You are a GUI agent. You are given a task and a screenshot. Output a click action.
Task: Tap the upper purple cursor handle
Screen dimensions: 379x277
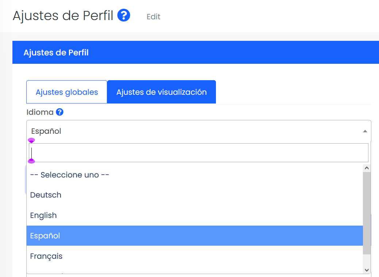click(31, 140)
